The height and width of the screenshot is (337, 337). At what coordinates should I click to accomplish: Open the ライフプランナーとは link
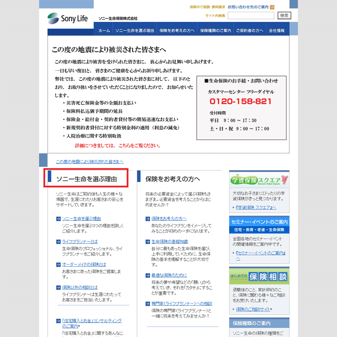[x=80, y=241]
